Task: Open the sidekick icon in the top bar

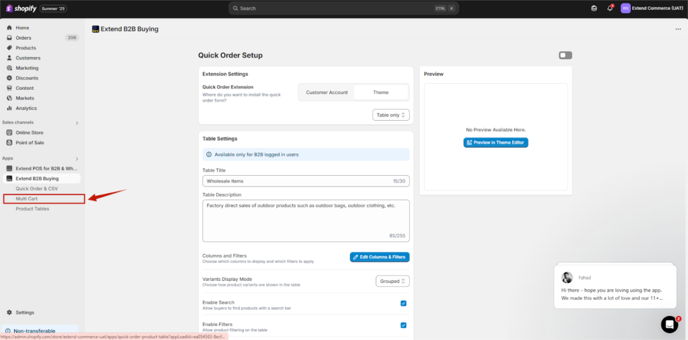Action: tap(594, 8)
